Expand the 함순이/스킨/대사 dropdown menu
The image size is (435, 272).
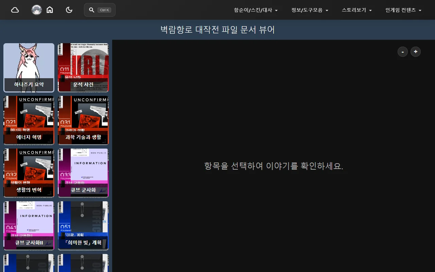[256, 10]
